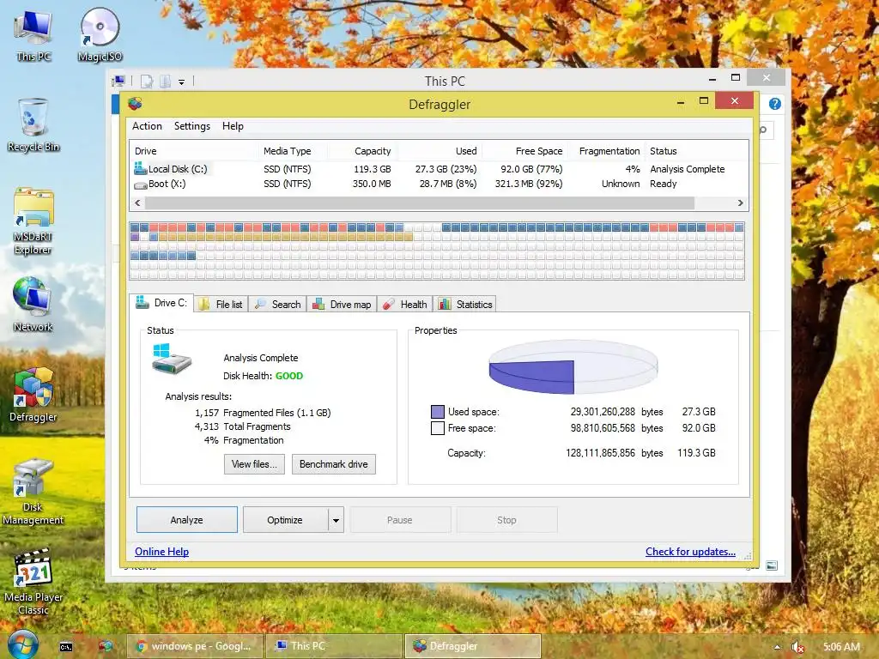This screenshot has width=879, height=659.
Task: Click the Analysis Complete status cell
Action: 688,169
